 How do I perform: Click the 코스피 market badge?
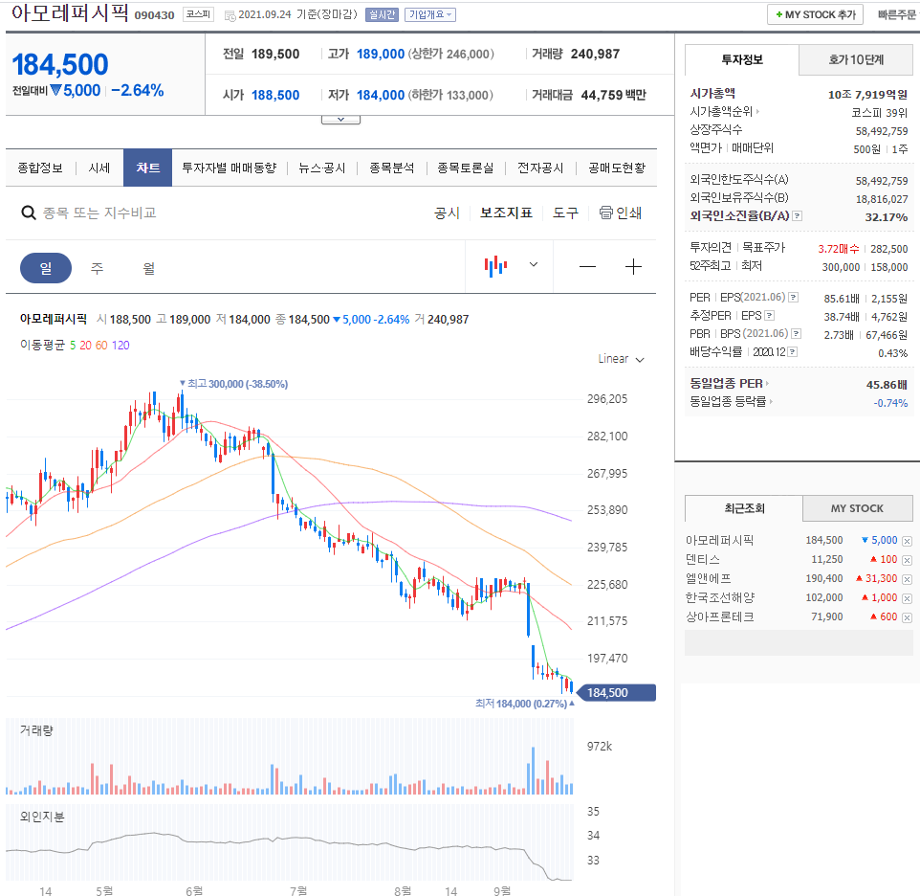pos(198,14)
